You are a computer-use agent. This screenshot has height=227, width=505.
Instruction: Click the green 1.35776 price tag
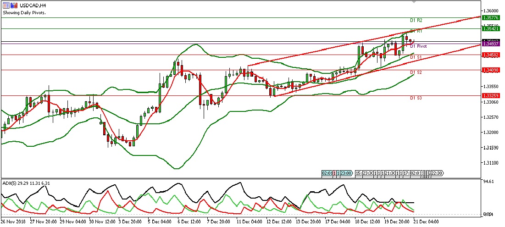(491, 18)
